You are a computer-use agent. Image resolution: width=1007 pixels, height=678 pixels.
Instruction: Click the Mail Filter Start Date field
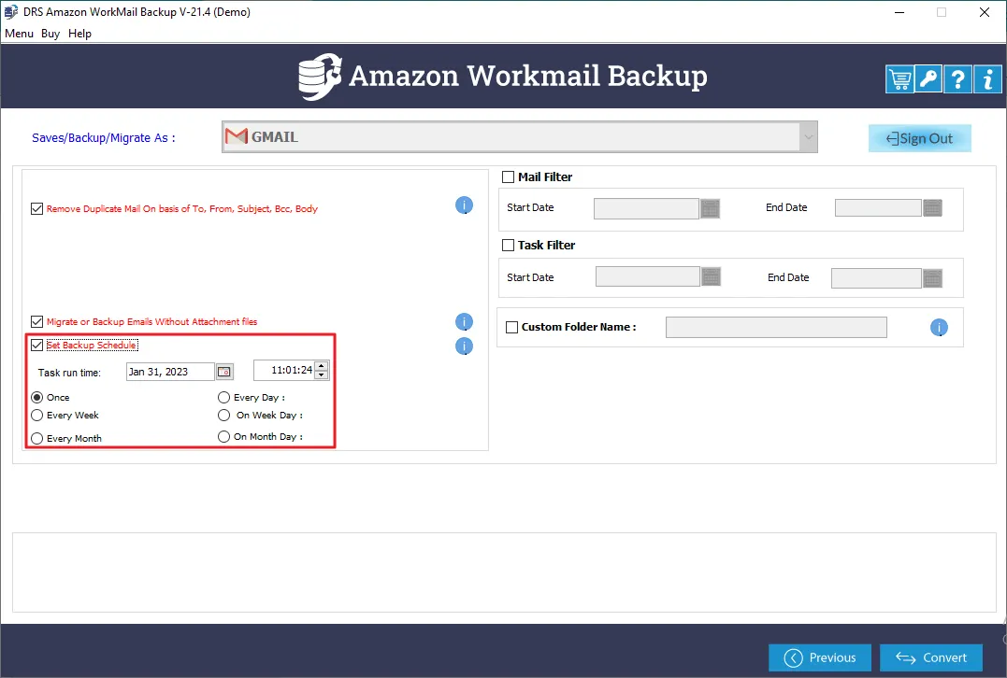click(646, 208)
